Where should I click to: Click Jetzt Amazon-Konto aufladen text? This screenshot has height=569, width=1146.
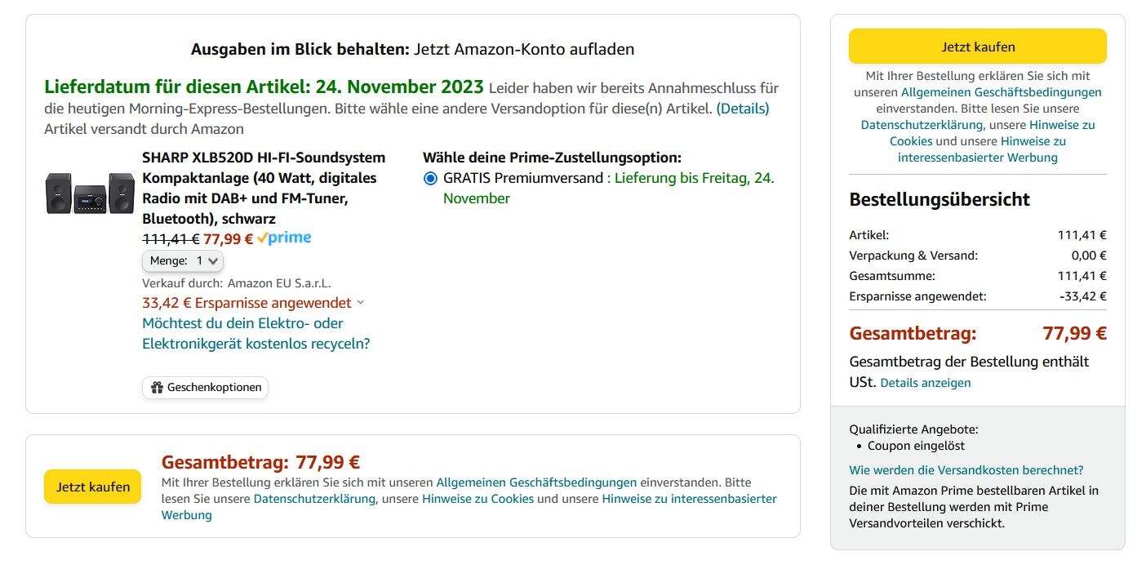524,49
